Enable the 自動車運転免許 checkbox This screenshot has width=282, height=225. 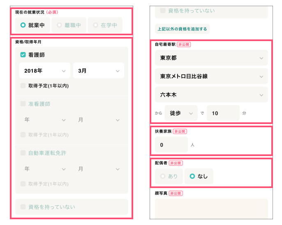point(23,153)
